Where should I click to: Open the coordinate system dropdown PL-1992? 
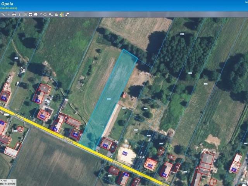[x=7, y=181]
